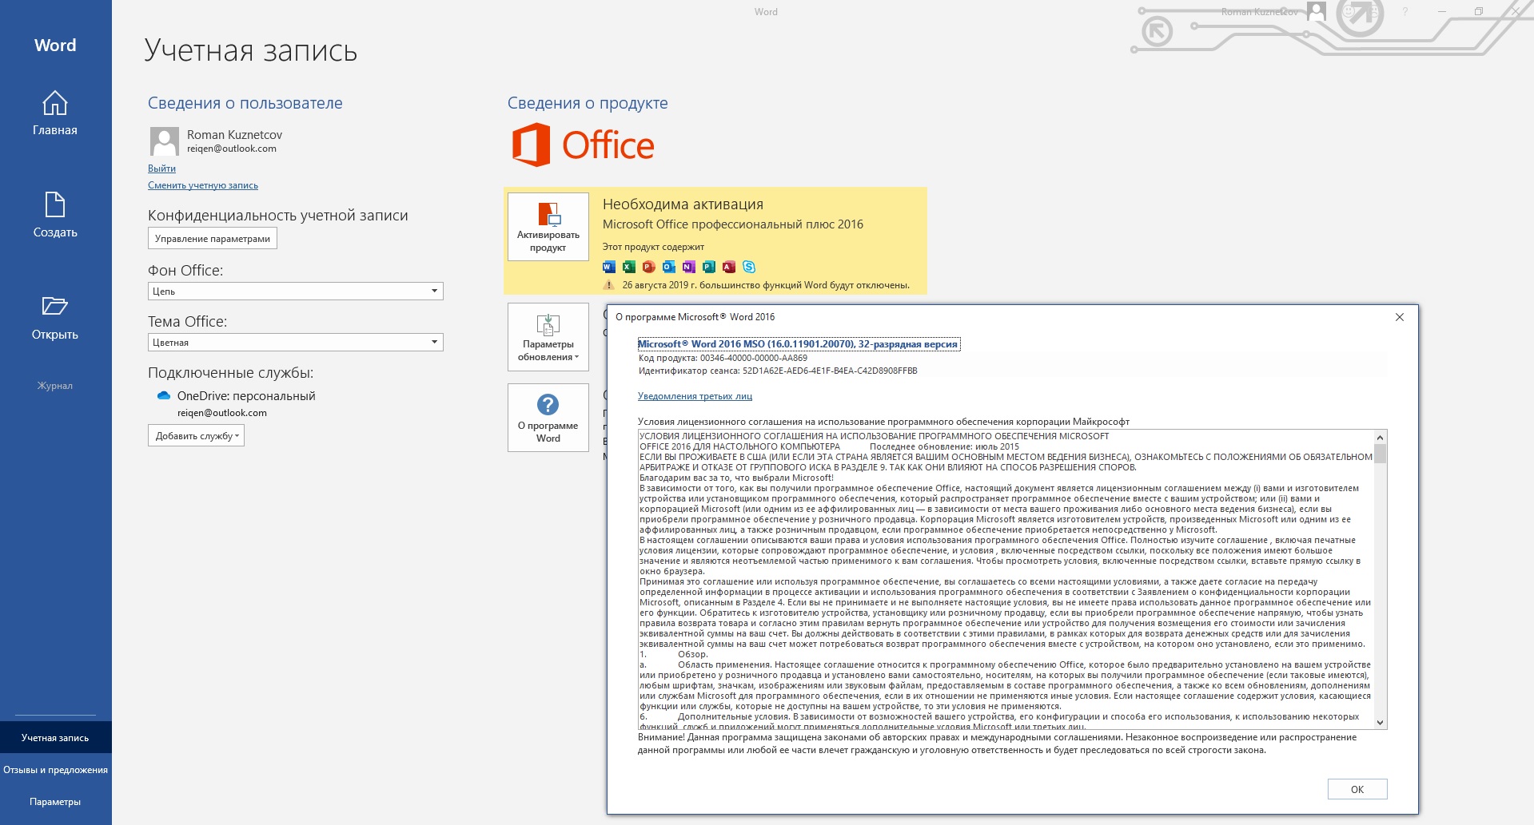1534x825 pixels.
Task: Click the Идентификатор сеанса line
Action: tap(778, 371)
